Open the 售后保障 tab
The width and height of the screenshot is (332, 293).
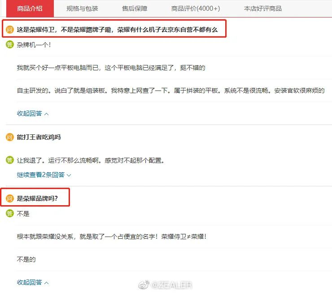coord(135,9)
